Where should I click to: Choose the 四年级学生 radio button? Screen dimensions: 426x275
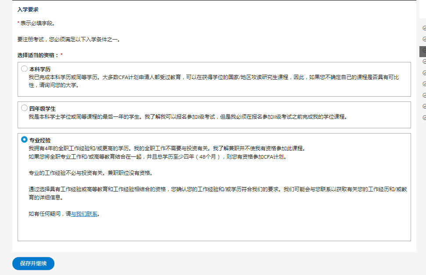click(24, 108)
